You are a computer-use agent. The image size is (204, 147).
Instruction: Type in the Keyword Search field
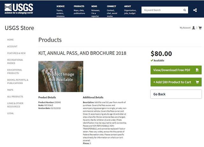click(162, 10)
